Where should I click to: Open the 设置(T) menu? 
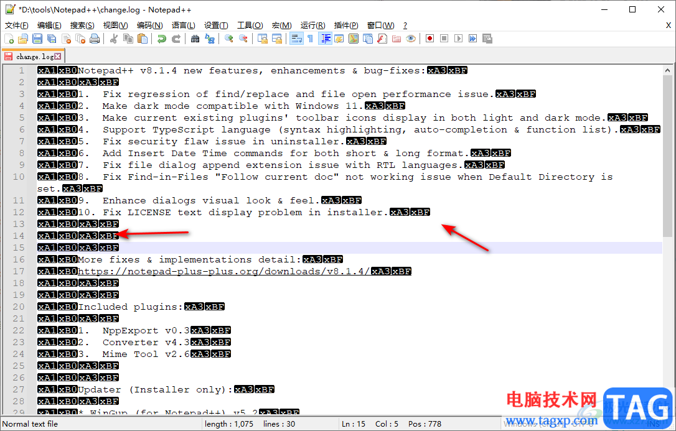tap(216, 25)
